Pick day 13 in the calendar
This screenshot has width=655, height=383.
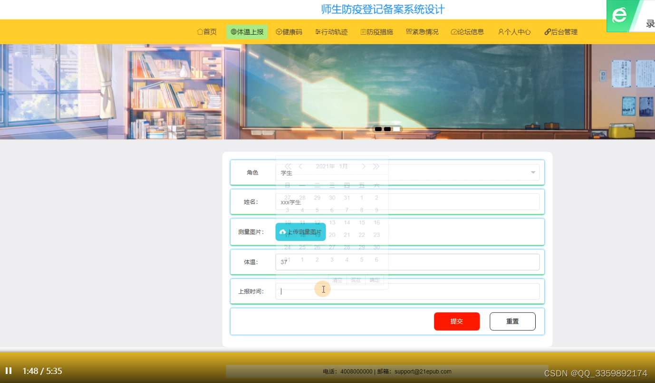click(332, 222)
